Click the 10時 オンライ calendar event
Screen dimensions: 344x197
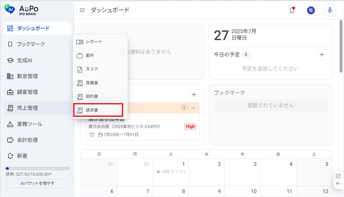(172, 172)
